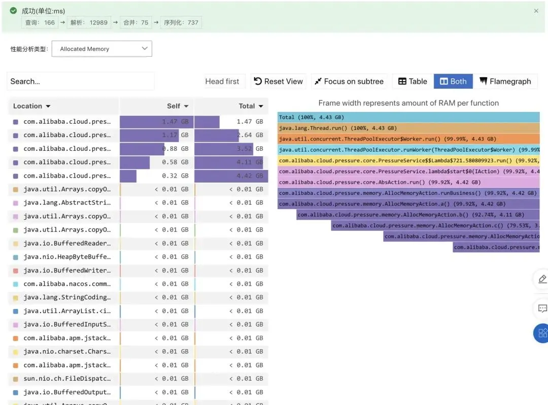
Task: Open the Allocated Memory dropdown
Action: tap(101, 49)
